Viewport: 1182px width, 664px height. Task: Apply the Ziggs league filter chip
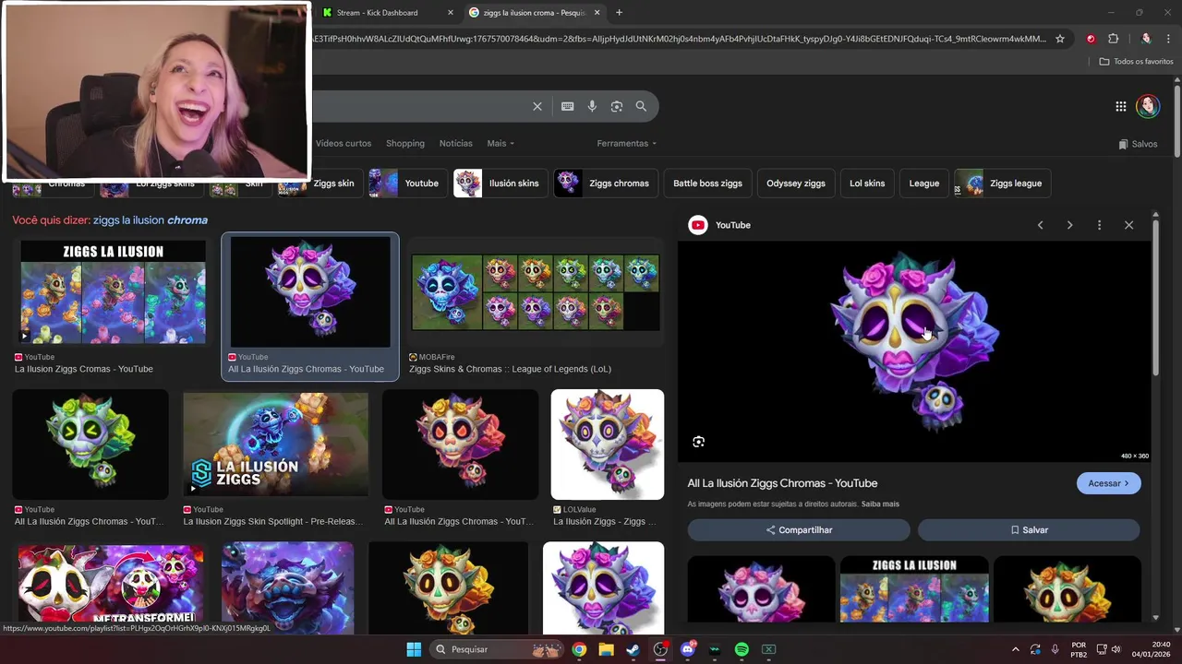tap(1002, 183)
